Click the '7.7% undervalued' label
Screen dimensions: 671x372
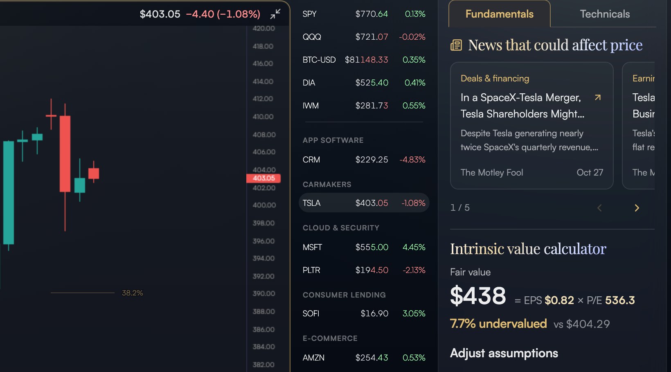click(498, 324)
